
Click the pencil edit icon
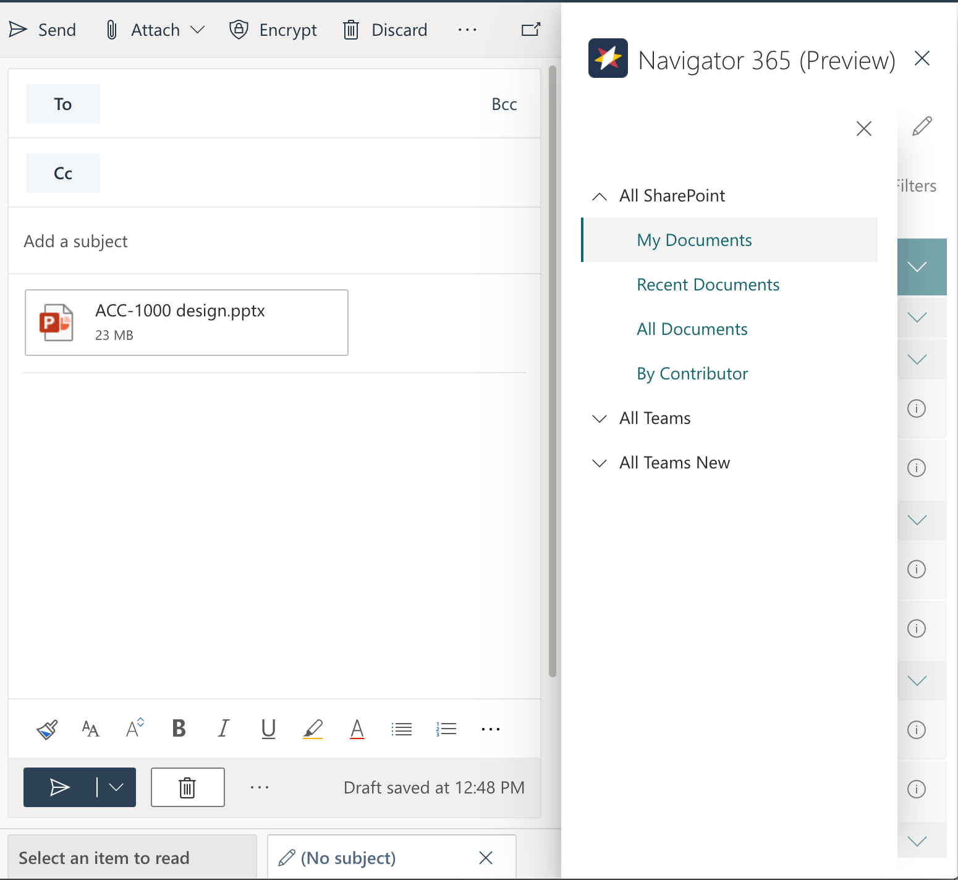(922, 126)
